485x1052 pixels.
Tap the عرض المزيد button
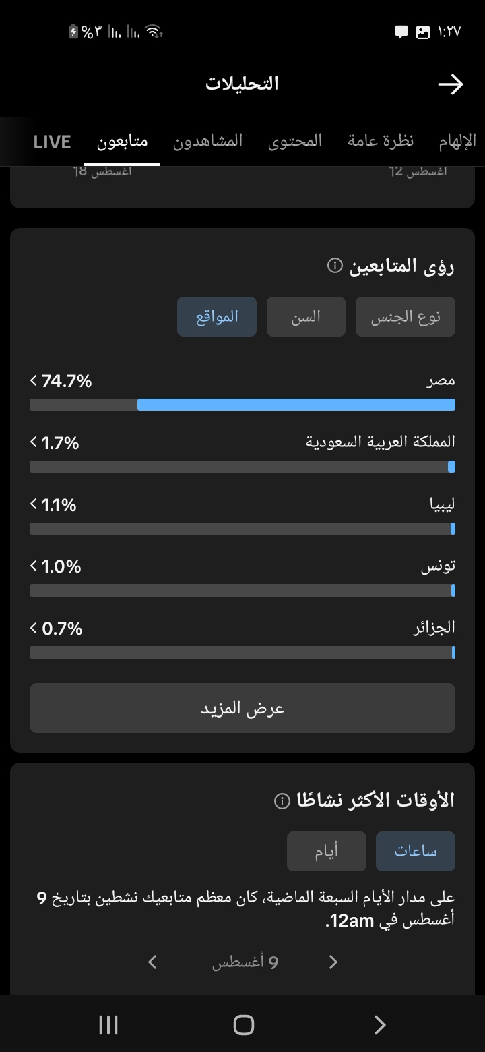(x=243, y=708)
